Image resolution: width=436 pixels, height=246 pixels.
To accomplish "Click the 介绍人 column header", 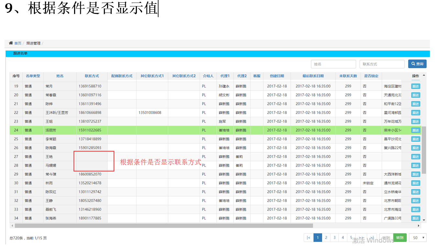I will tap(208, 76).
